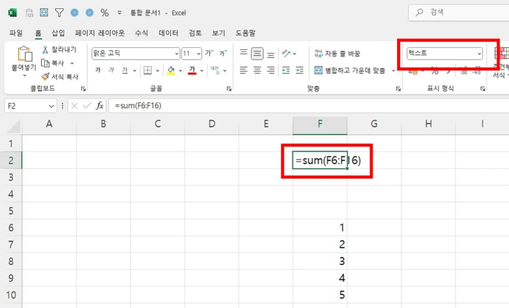The width and height of the screenshot is (509, 308).
Task: Click the Name Box showing F2
Action: pyautogui.click(x=26, y=105)
